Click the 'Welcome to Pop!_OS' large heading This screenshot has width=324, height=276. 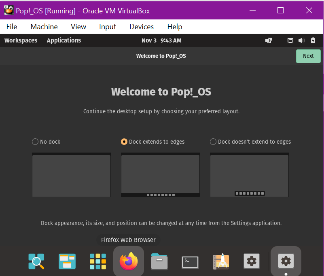pyautogui.click(x=161, y=92)
